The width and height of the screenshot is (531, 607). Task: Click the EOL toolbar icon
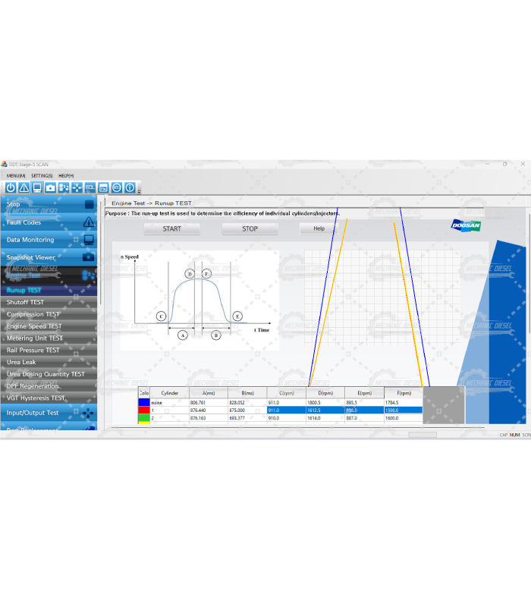[x=90, y=187]
